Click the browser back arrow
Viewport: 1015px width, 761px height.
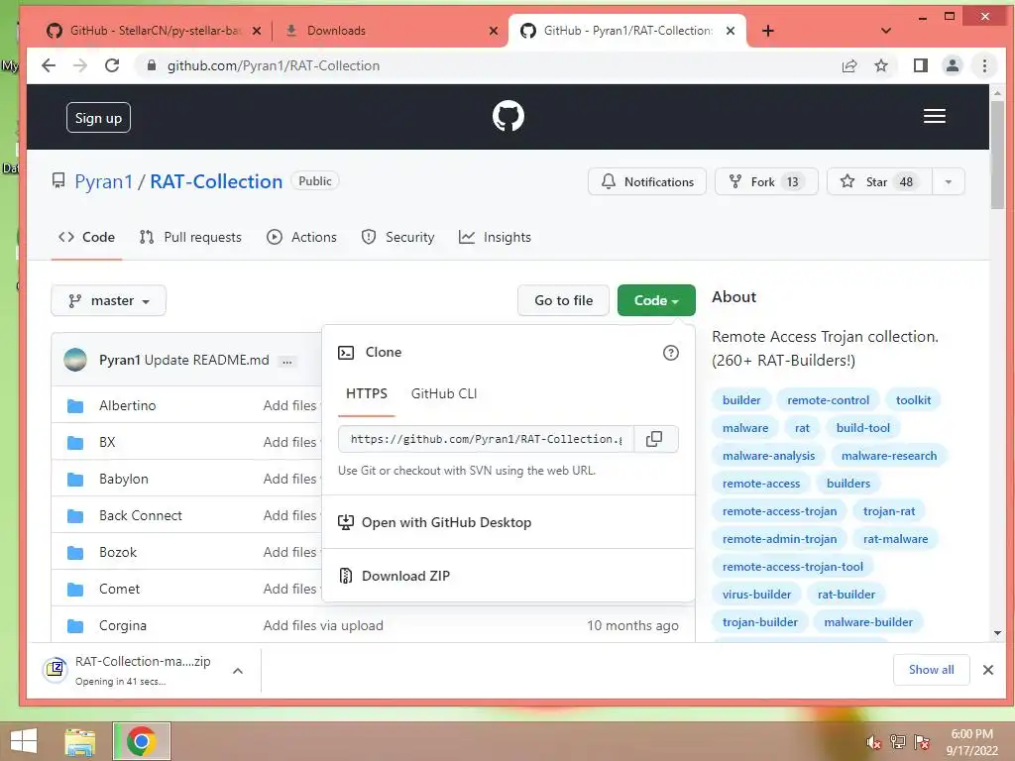[49, 65]
